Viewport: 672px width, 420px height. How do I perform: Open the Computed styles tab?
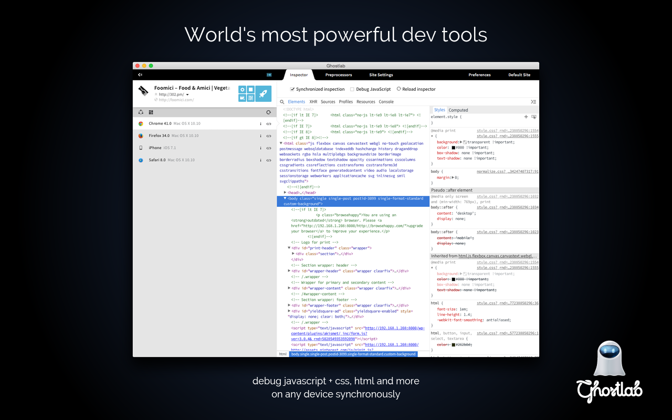pos(458,110)
